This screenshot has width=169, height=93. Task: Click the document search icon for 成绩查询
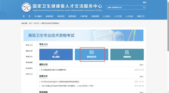(127, 52)
